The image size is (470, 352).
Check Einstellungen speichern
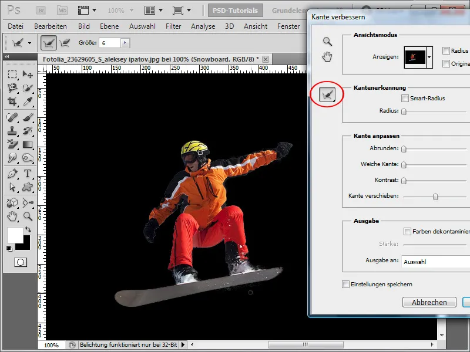pyautogui.click(x=345, y=284)
